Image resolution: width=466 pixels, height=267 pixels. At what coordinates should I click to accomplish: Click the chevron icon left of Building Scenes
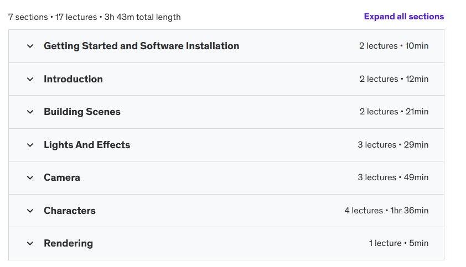[30, 112]
